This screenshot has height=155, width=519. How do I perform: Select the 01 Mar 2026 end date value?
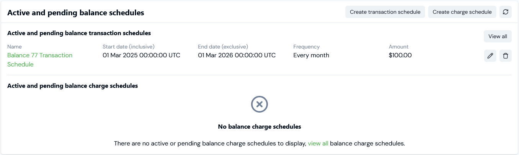pyautogui.click(x=237, y=55)
